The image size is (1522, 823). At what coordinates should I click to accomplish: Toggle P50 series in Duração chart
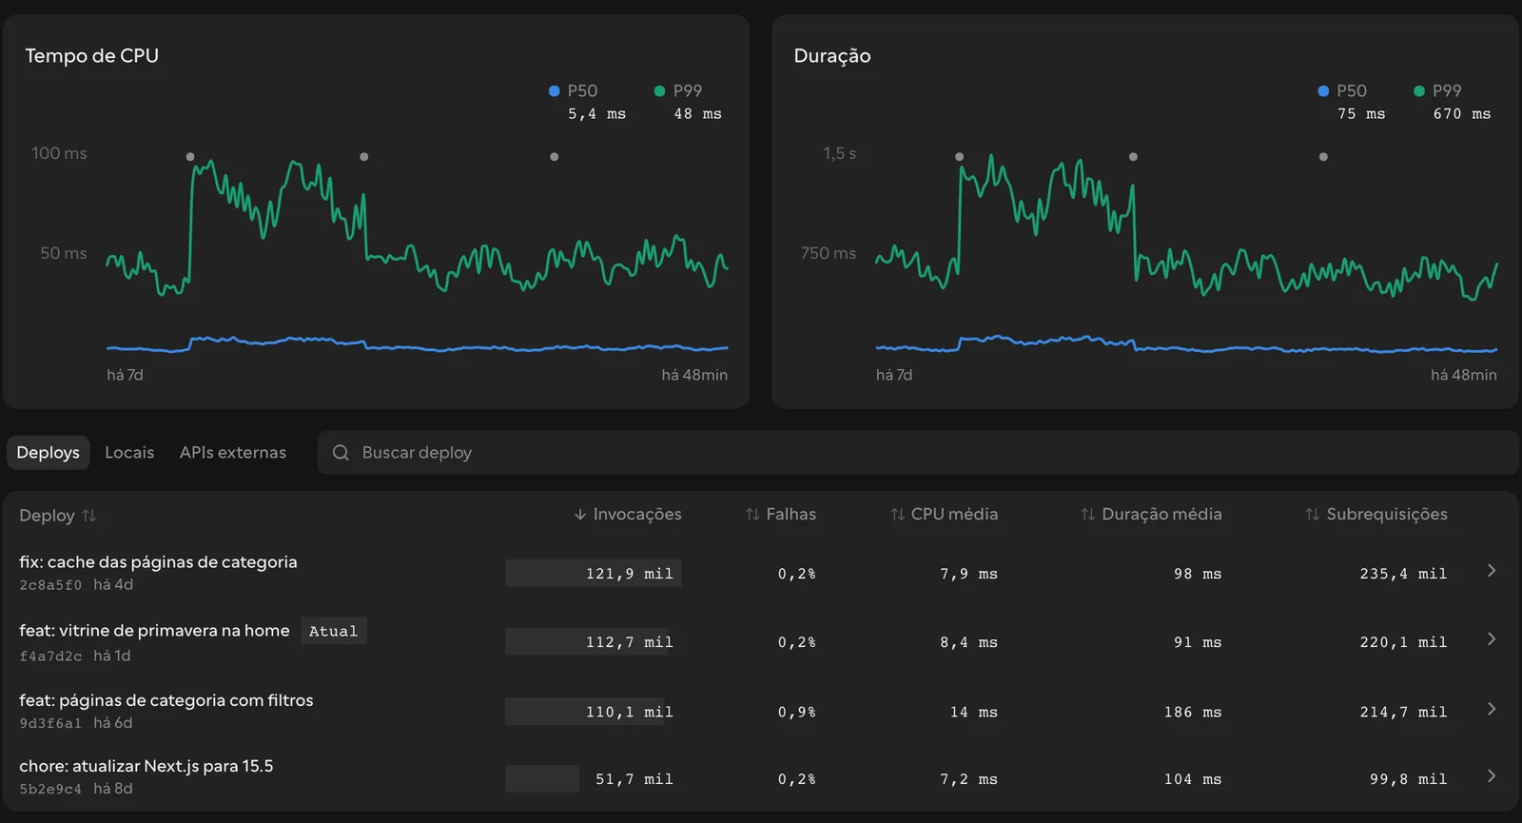(x=1342, y=91)
